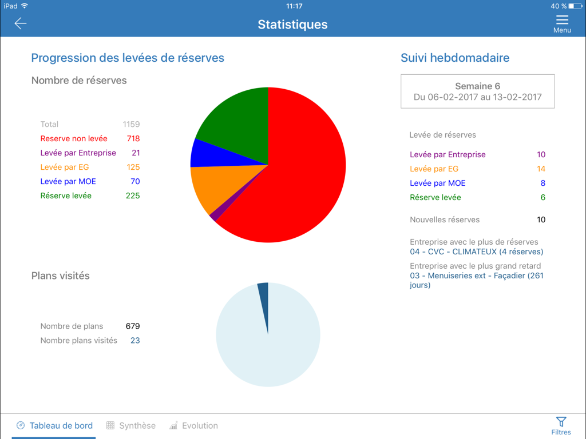The image size is (586, 439).
Task: Tap the back arrow to leave Statistiques
Action: pos(21,23)
